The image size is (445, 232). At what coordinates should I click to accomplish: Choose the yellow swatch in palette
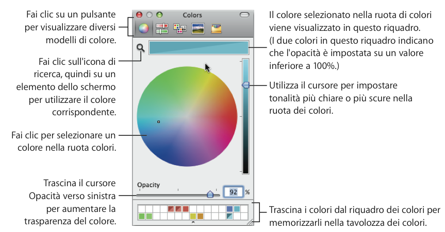point(193,217)
